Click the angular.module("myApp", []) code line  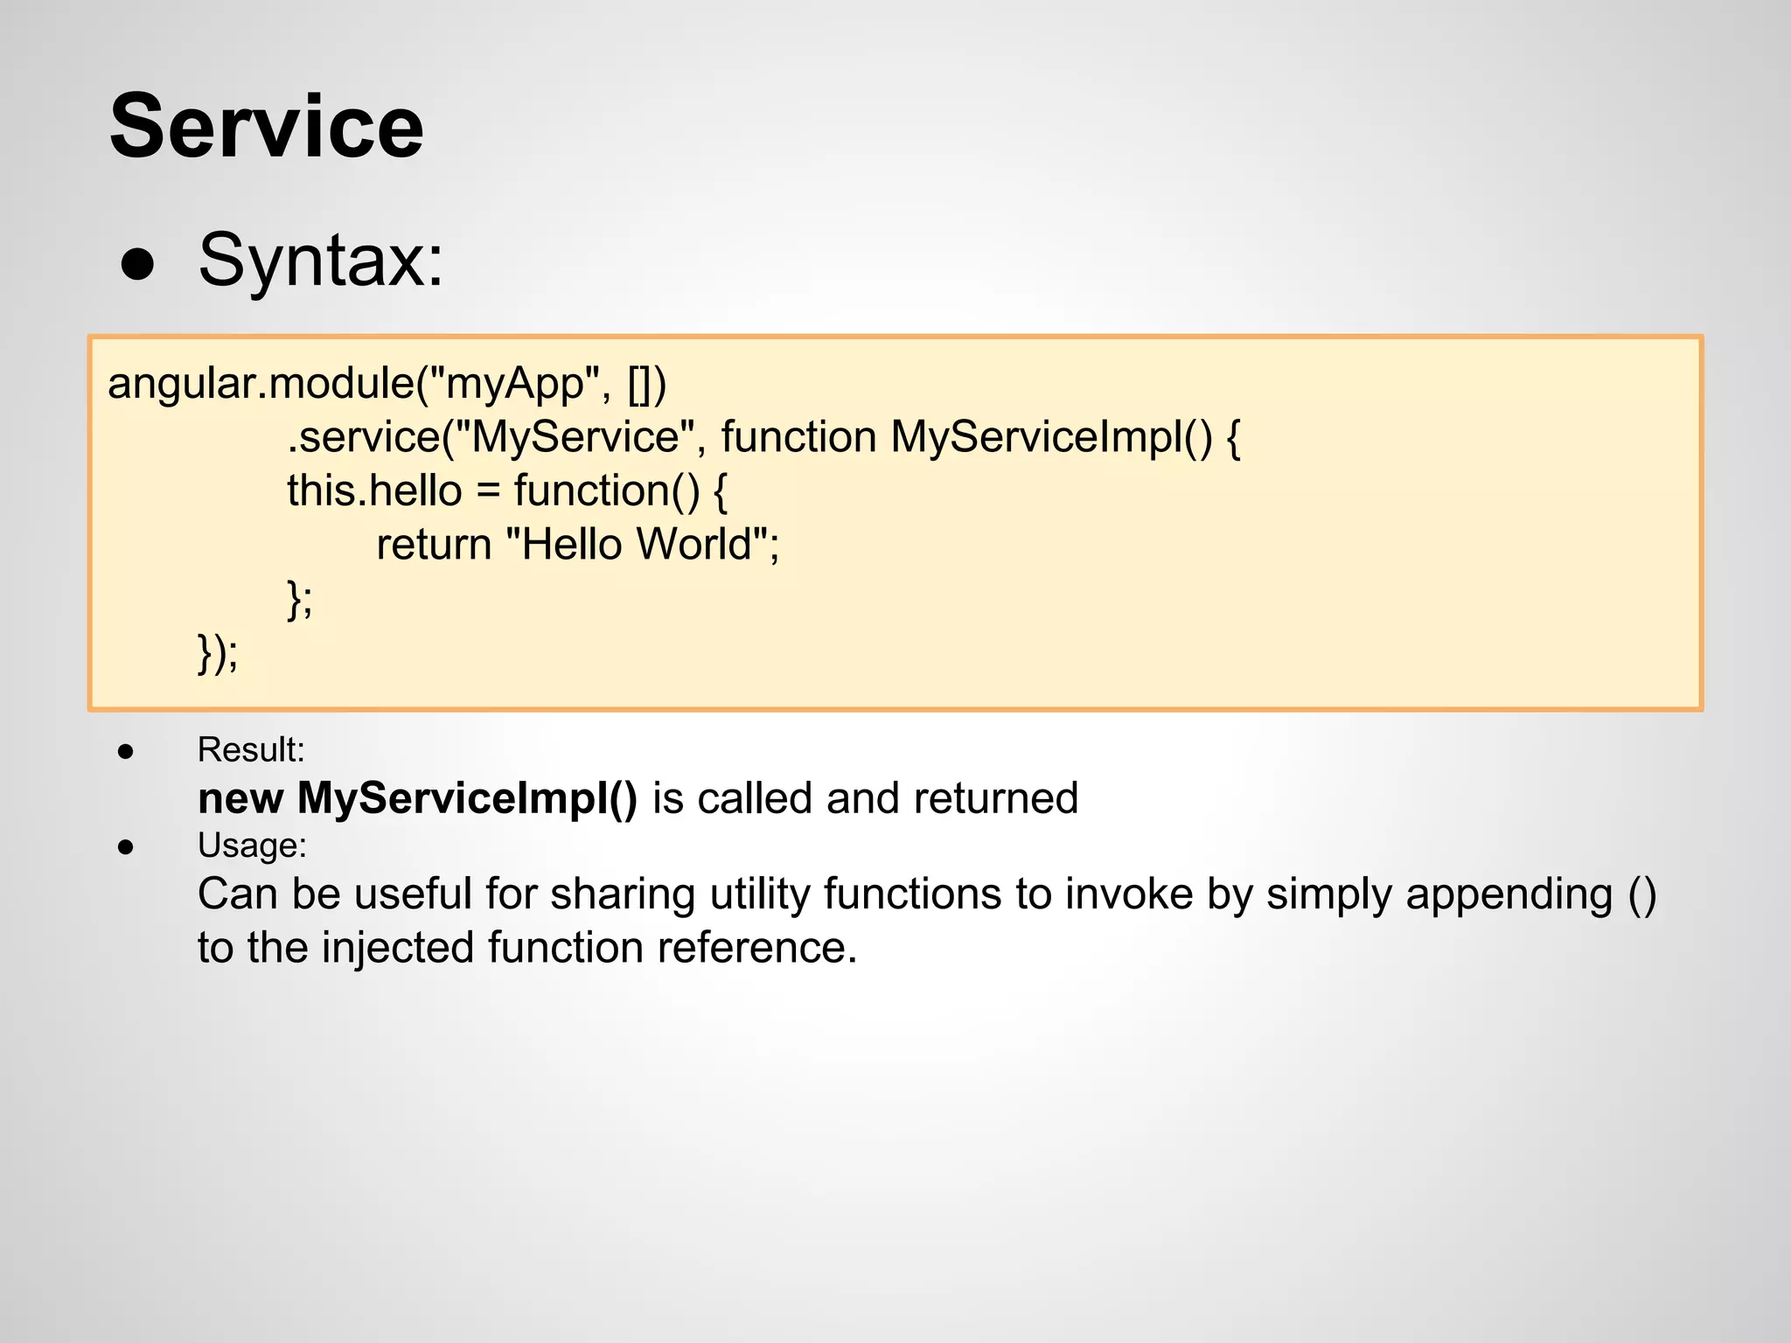[387, 384]
